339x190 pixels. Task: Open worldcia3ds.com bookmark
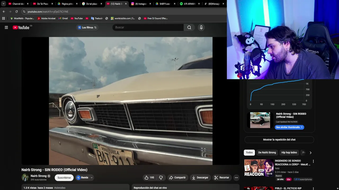(123, 18)
